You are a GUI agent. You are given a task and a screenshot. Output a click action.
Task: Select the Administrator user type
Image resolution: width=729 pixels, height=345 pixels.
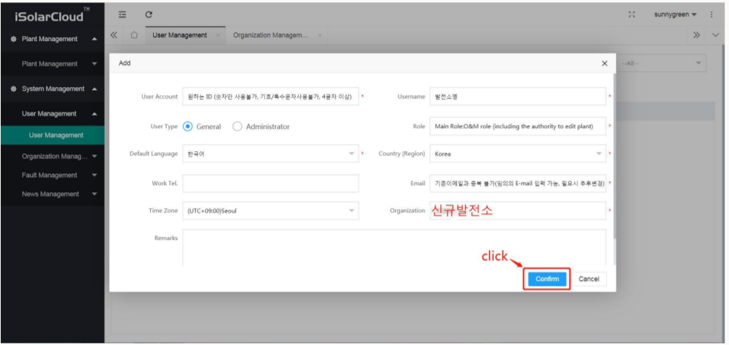237,127
